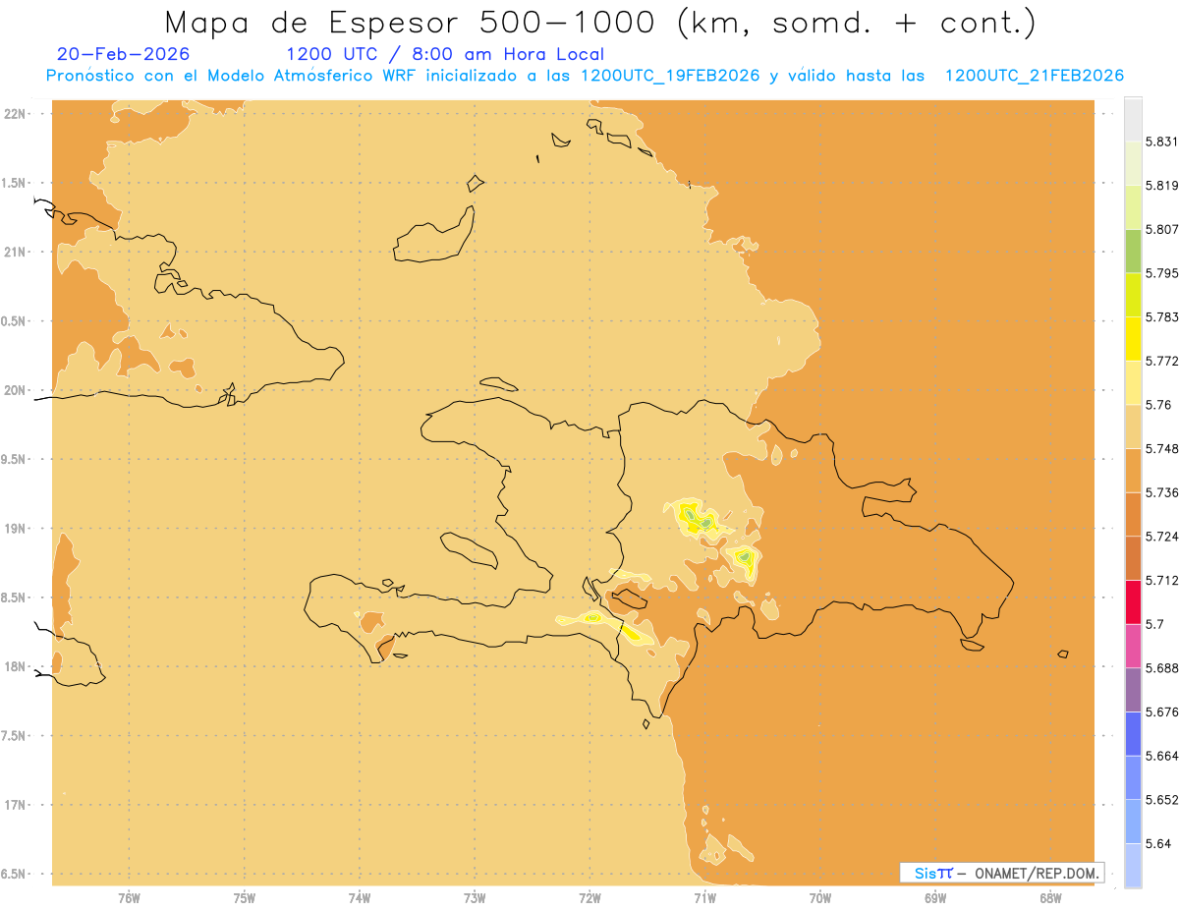Viewport: 1179px width, 911px height.
Task: Select the tan swatch between 5.76 and 5.748
Action: coord(1133,426)
